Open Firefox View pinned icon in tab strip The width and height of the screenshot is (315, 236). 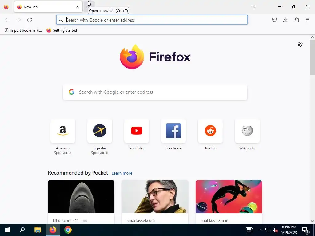6,7
